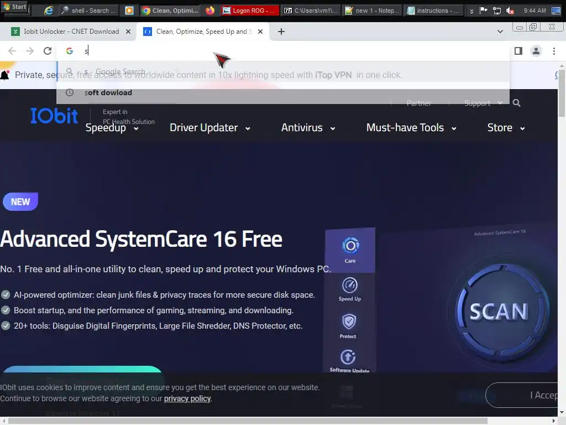Switch to 'shell - Search' taskbar window
The height and width of the screenshot is (425, 566).
[89, 11]
